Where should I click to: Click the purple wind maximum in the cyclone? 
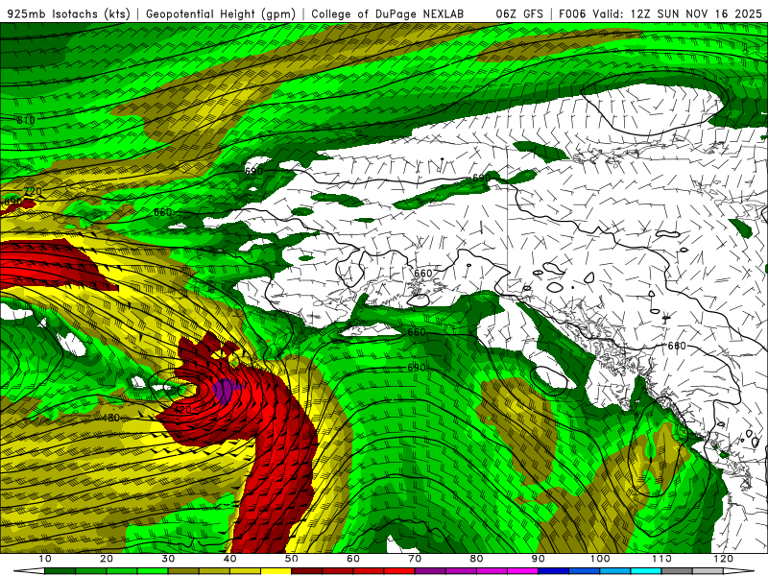pyautogui.click(x=227, y=392)
